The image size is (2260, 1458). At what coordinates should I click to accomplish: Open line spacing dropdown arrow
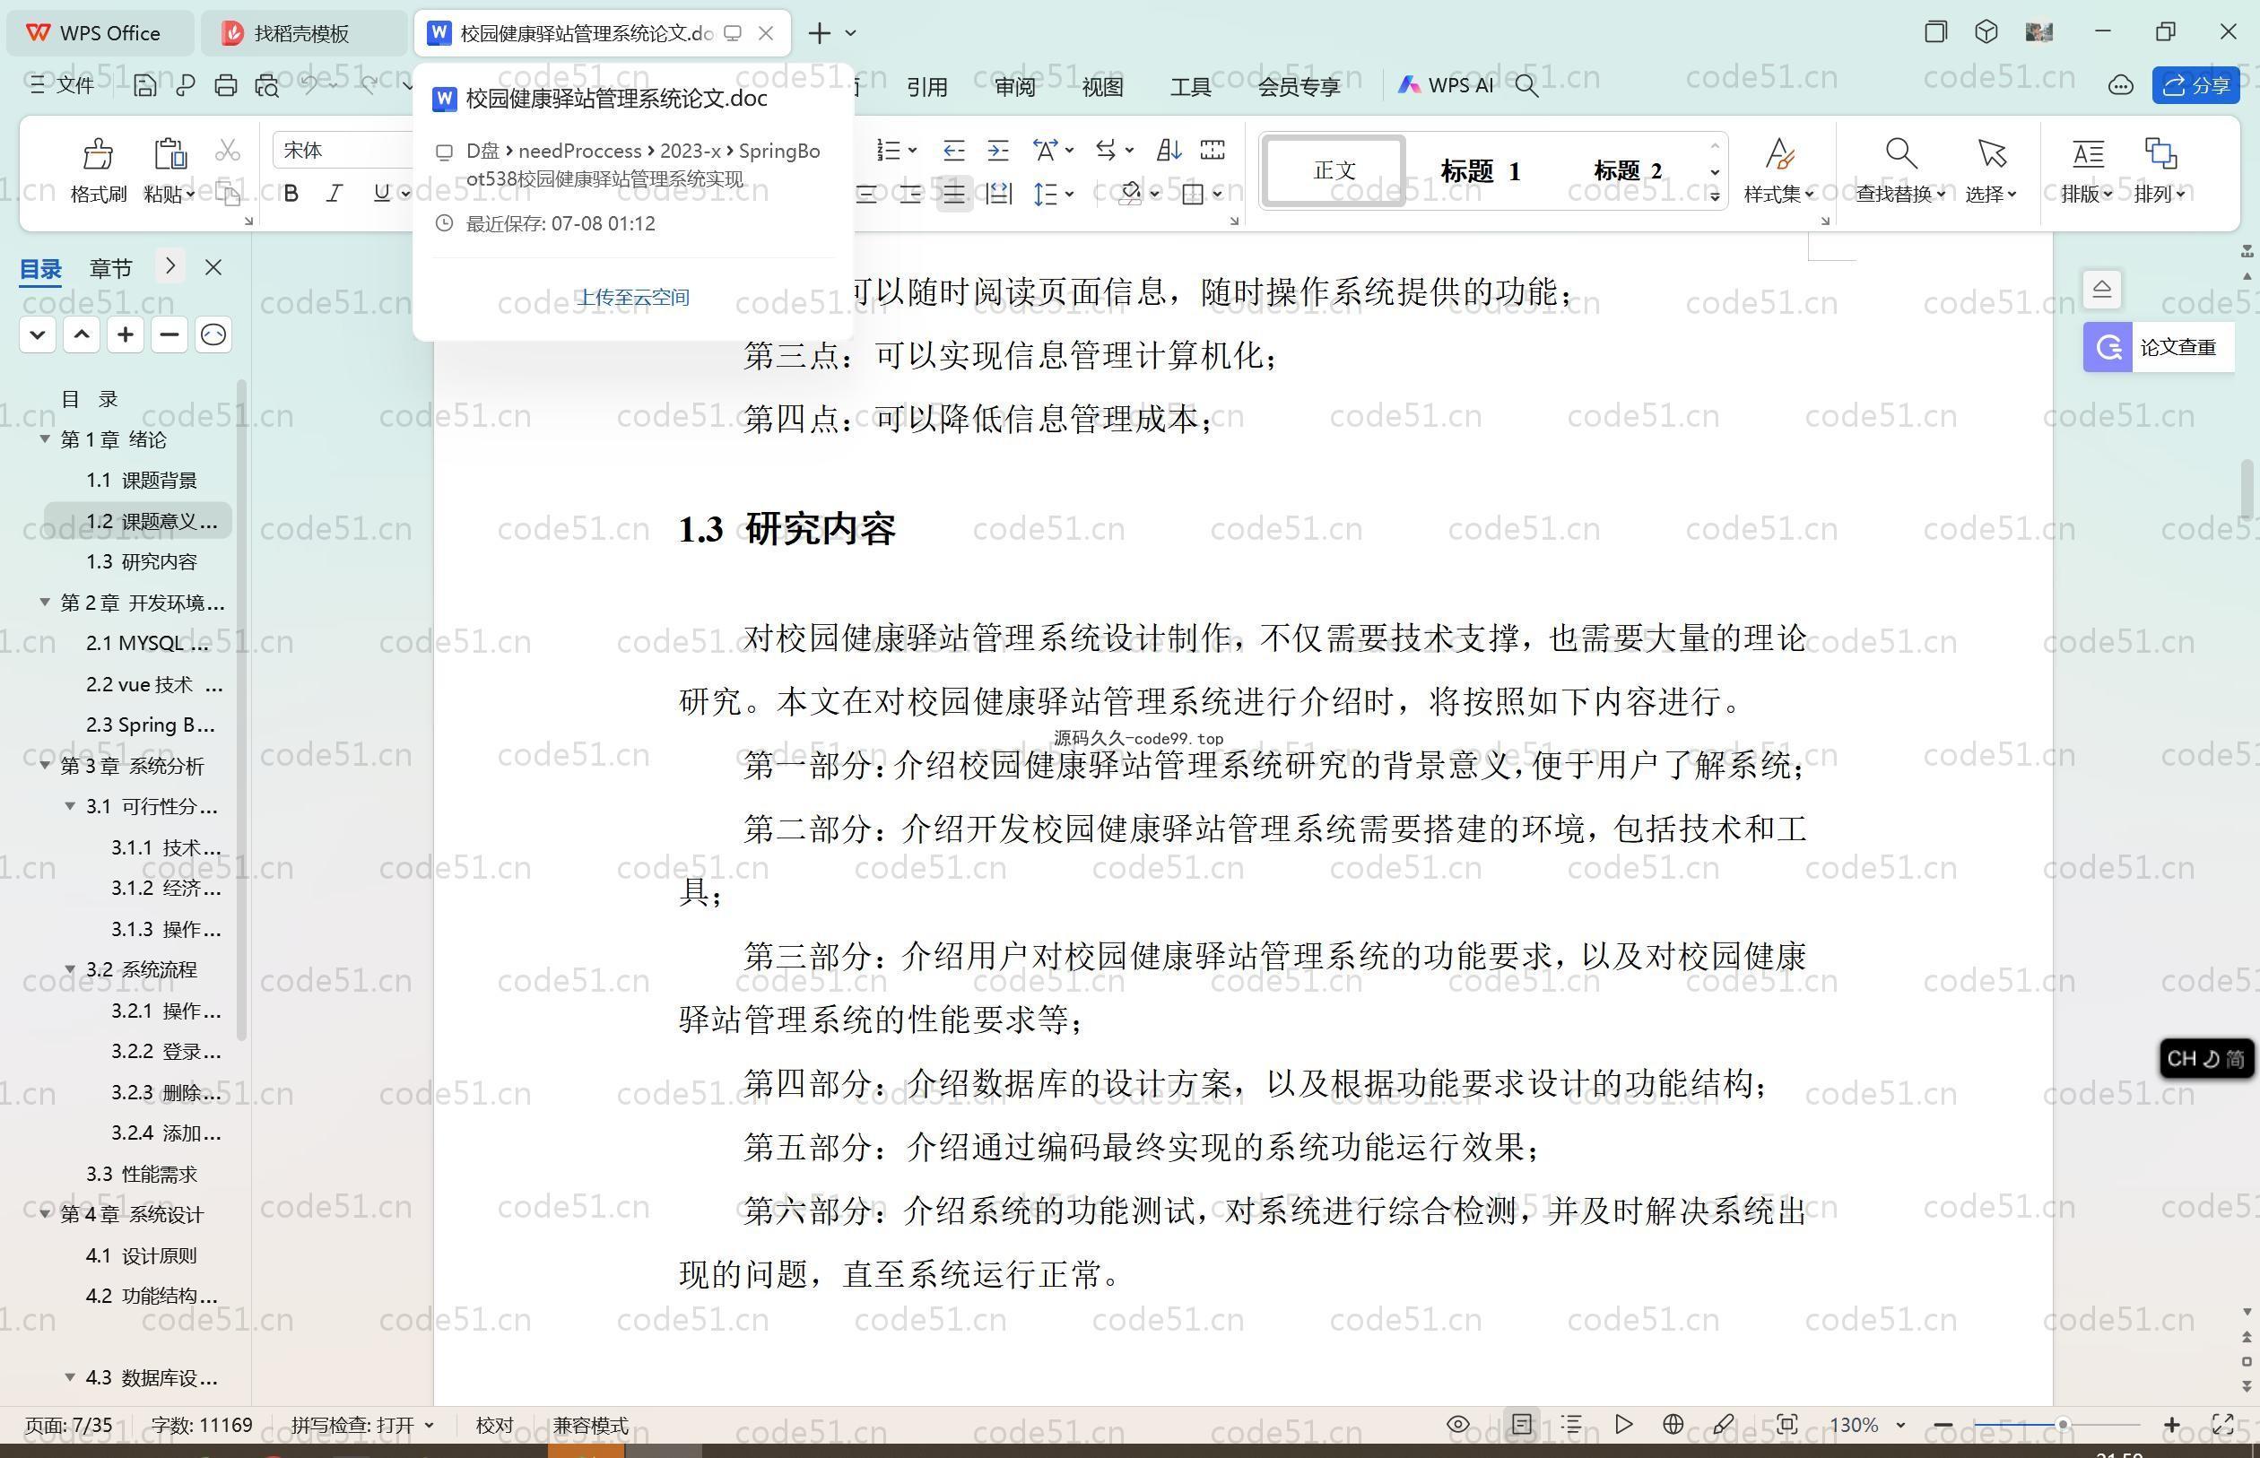(1070, 195)
